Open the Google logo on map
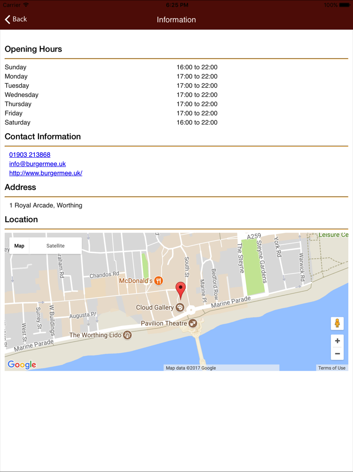Image resolution: width=353 pixels, height=472 pixels. (22, 364)
